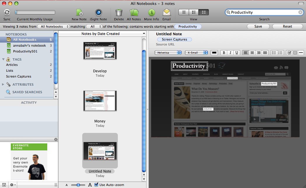The width and height of the screenshot is (306, 188).
Task: Insert a checkbox to-do item
Action: pyautogui.click(x=289, y=53)
